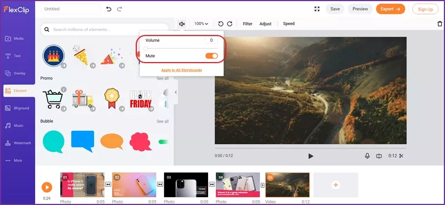445x205 pixels.
Task: Export the video
Action: tap(390, 9)
